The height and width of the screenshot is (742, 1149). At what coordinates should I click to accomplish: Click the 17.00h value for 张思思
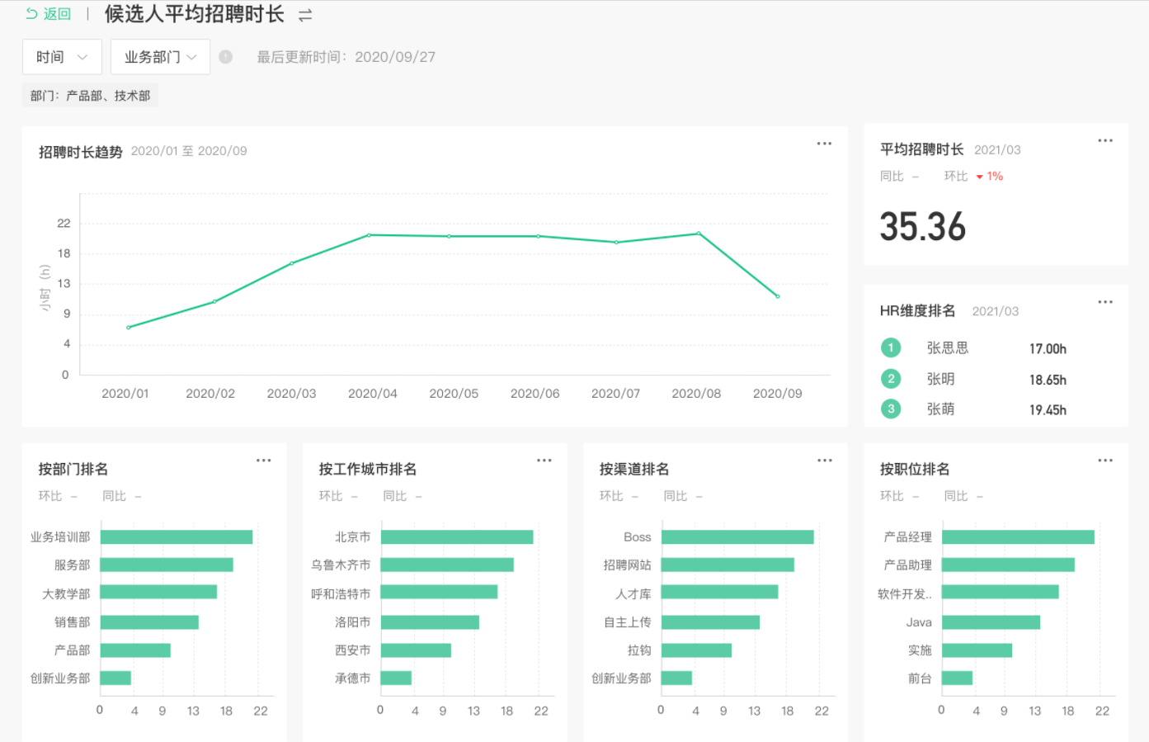tap(1048, 348)
